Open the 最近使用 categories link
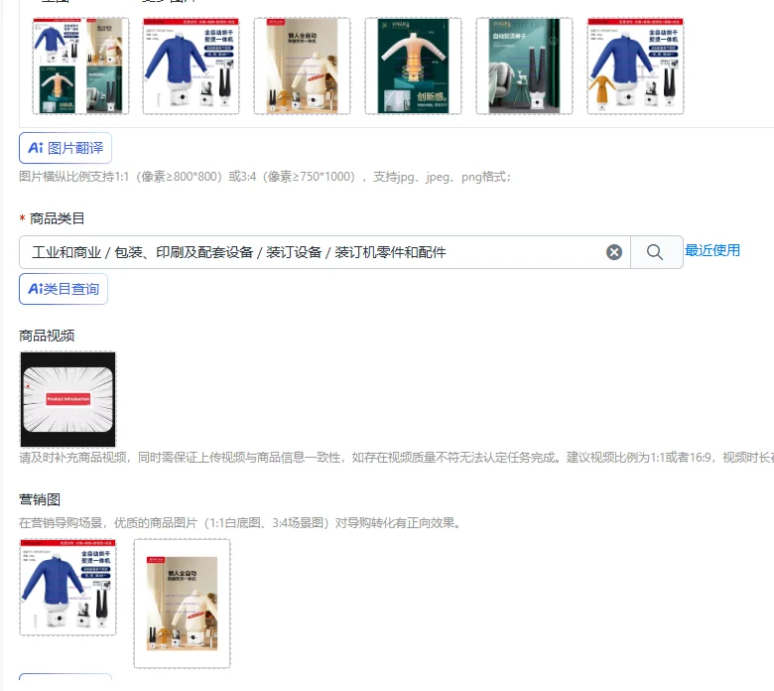The width and height of the screenshot is (774, 691). pos(712,250)
